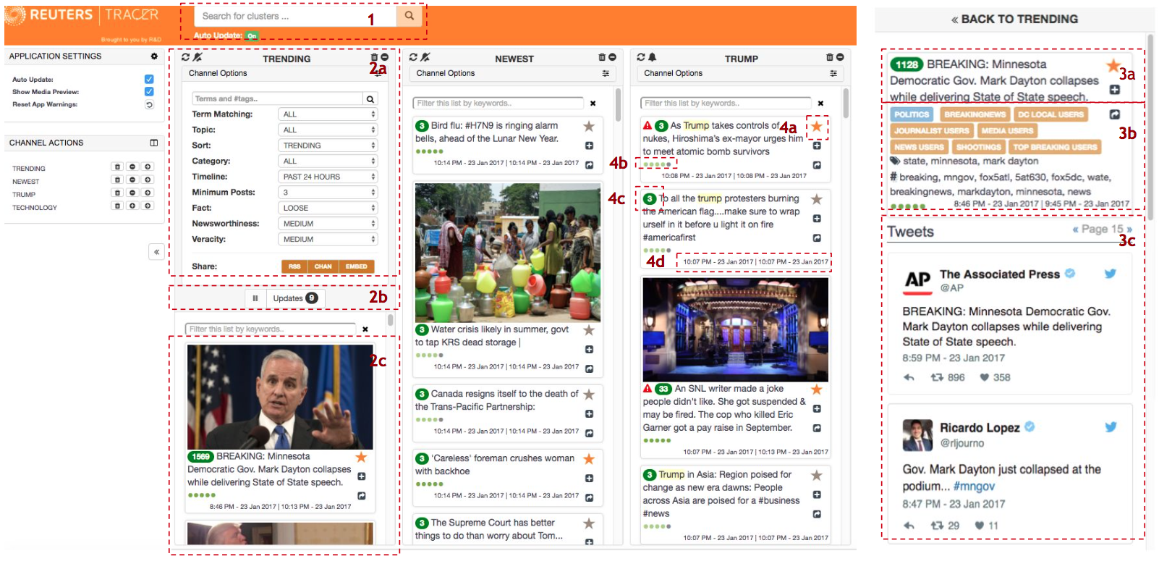Open the Term Matching dropdown
The image size is (1159, 564).
328,114
